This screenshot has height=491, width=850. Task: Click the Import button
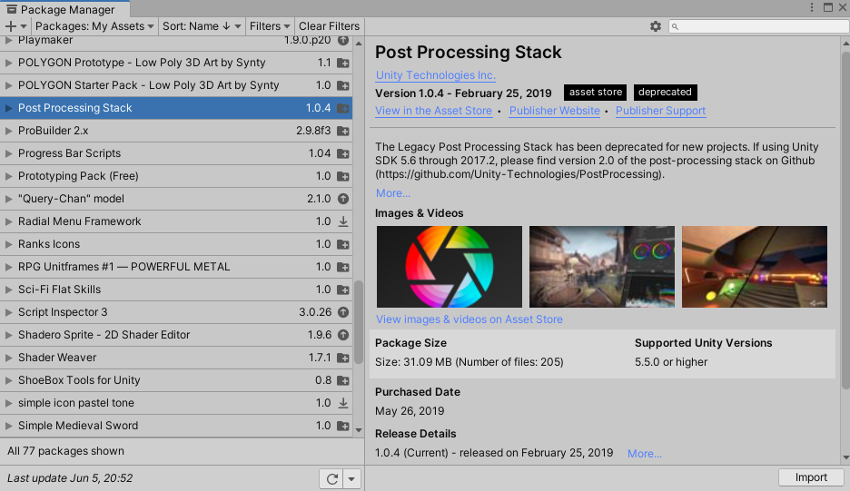tap(811, 477)
